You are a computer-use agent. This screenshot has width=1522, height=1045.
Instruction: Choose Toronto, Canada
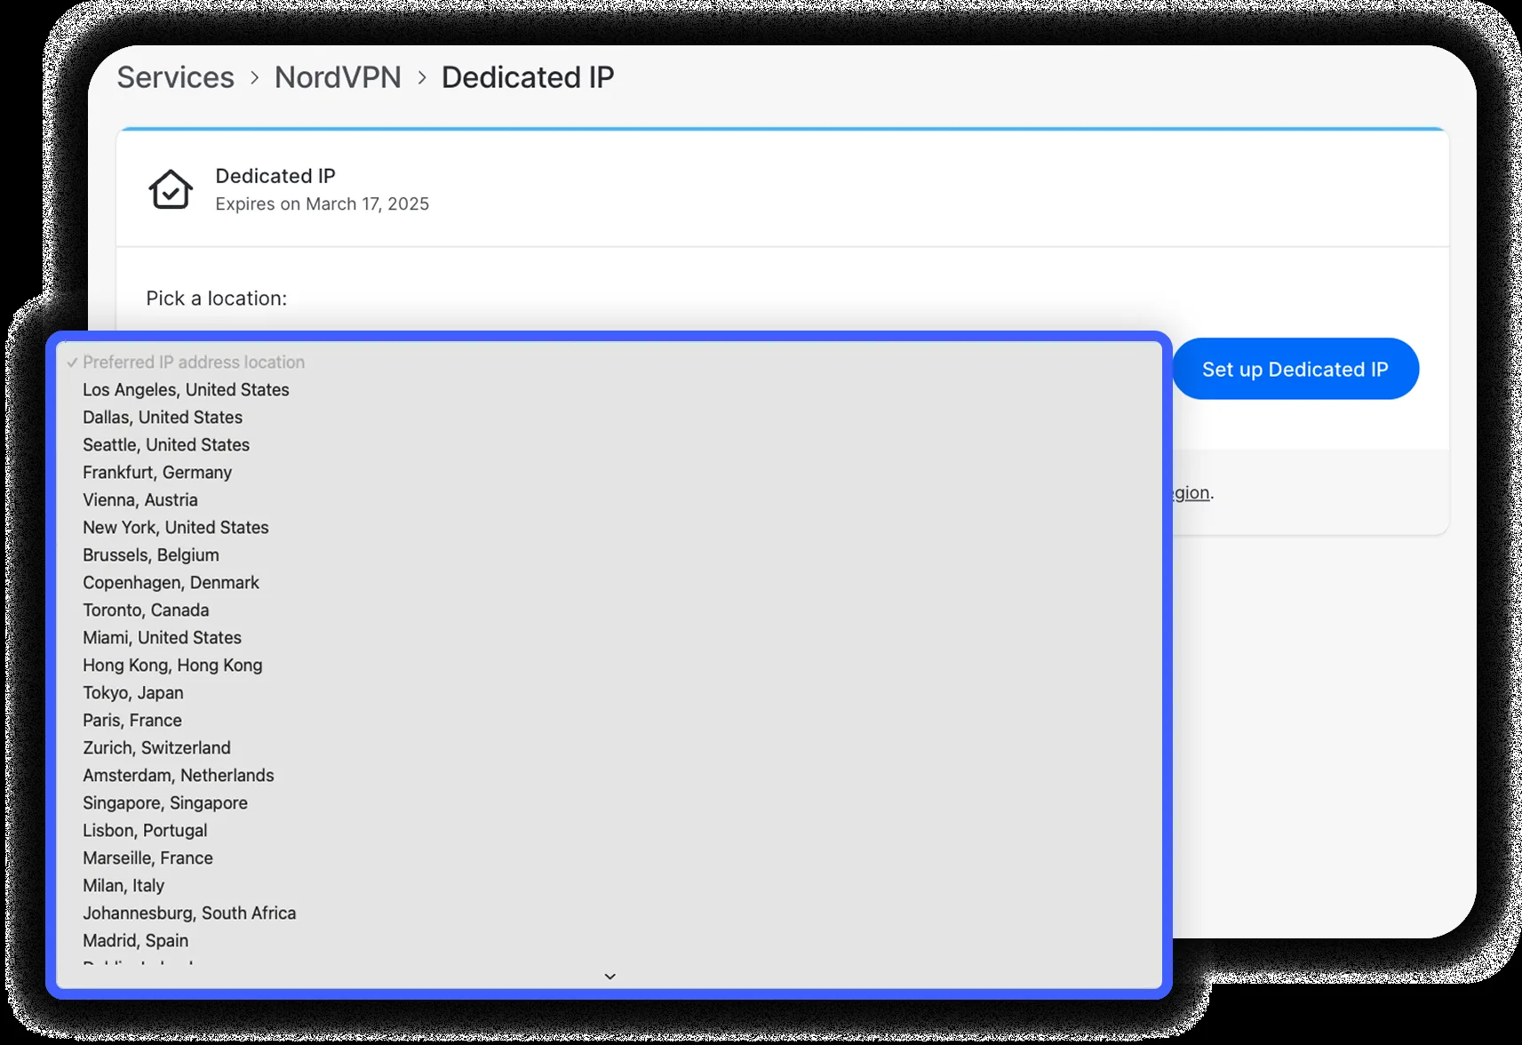point(610,610)
